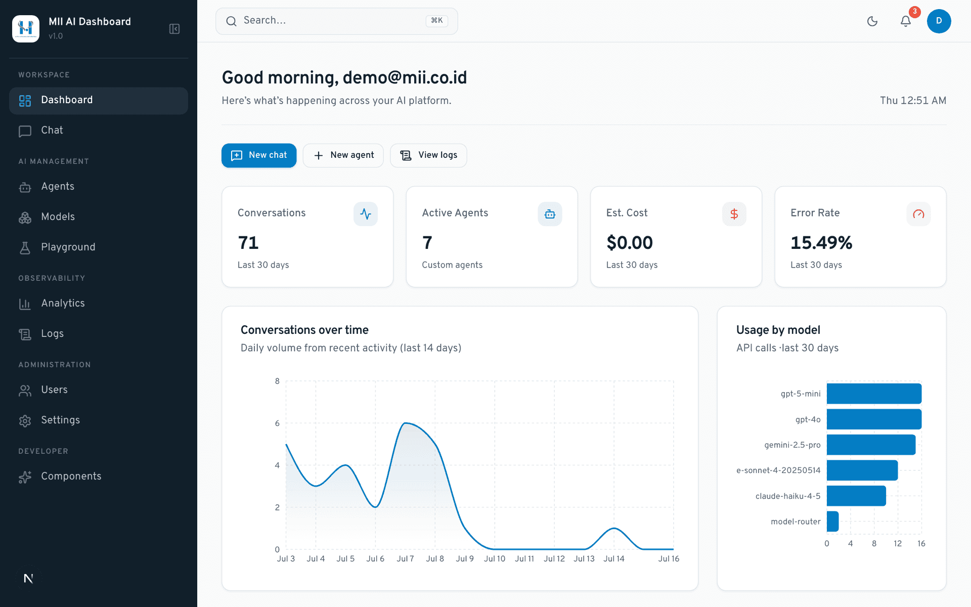Open the Chat page from sidebar
The image size is (971, 607).
click(x=99, y=131)
